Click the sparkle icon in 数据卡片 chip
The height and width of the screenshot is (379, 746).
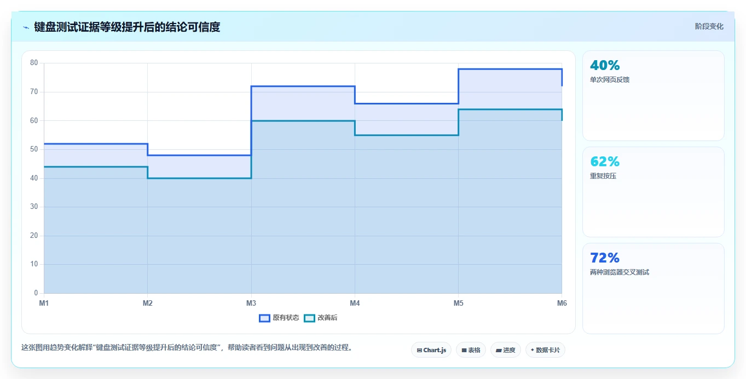(533, 350)
